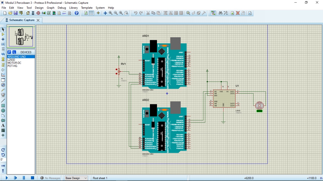The width and height of the screenshot is (323, 181).
Task: Click the Search and Tag binoculars icon
Action: [x=220, y=13]
